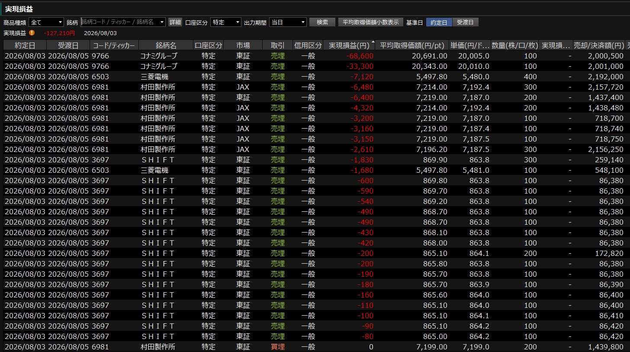Sort by the 口座区分 column header
The image size is (630, 352).
209,45
